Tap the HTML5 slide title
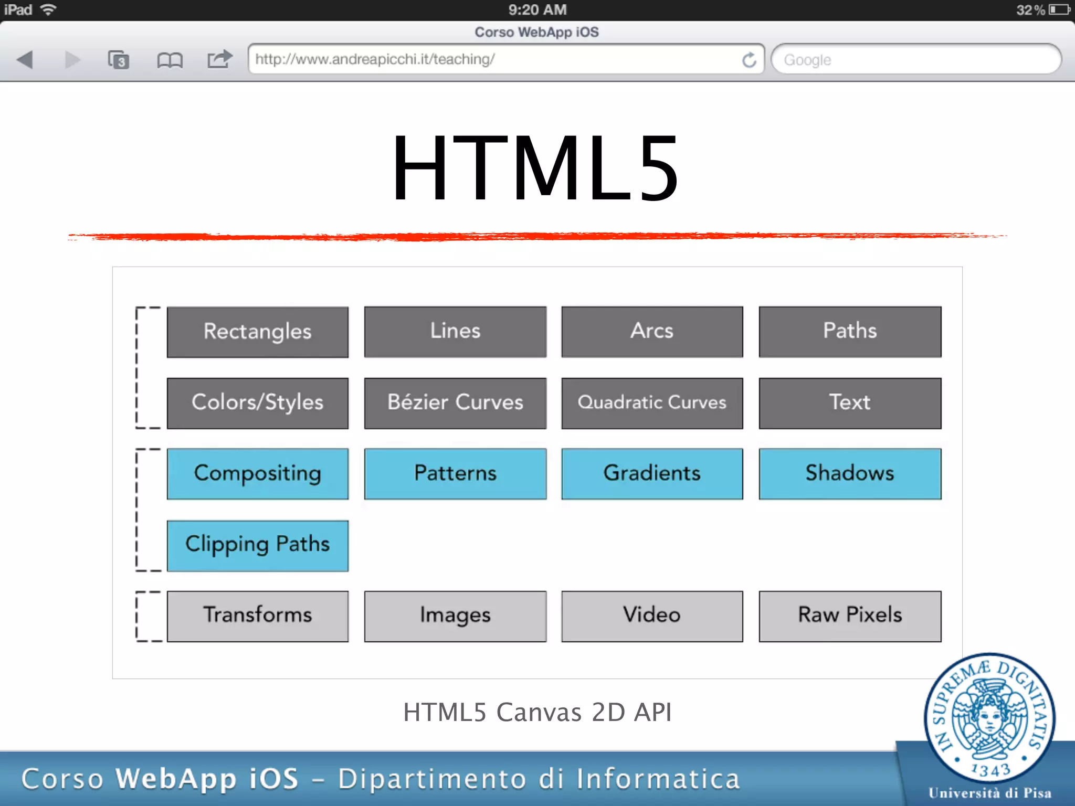1075x806 pixels. coord(536,168)
